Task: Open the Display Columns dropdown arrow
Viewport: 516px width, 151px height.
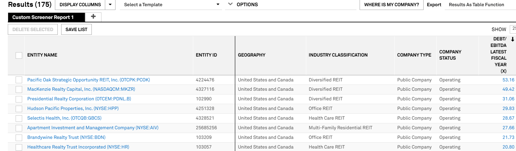Action: coord(110,5)
